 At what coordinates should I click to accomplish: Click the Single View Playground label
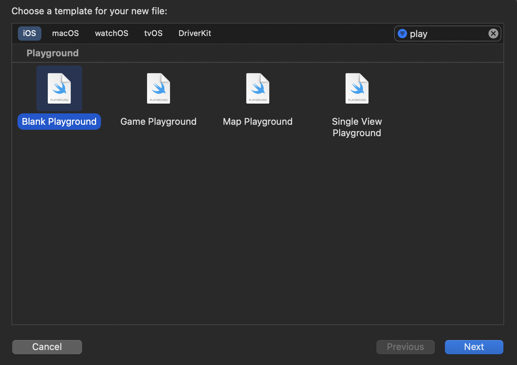[357, 127]
